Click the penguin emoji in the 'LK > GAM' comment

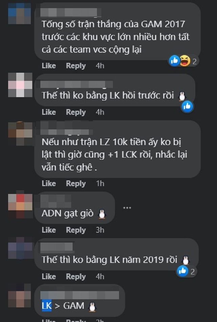pos(92,307)
